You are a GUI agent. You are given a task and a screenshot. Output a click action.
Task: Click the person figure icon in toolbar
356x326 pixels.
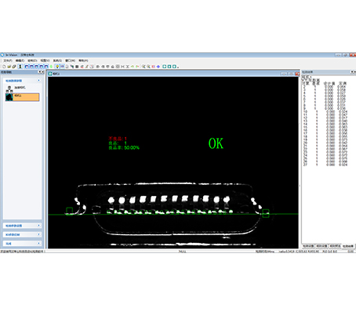(x=20, y=67)
